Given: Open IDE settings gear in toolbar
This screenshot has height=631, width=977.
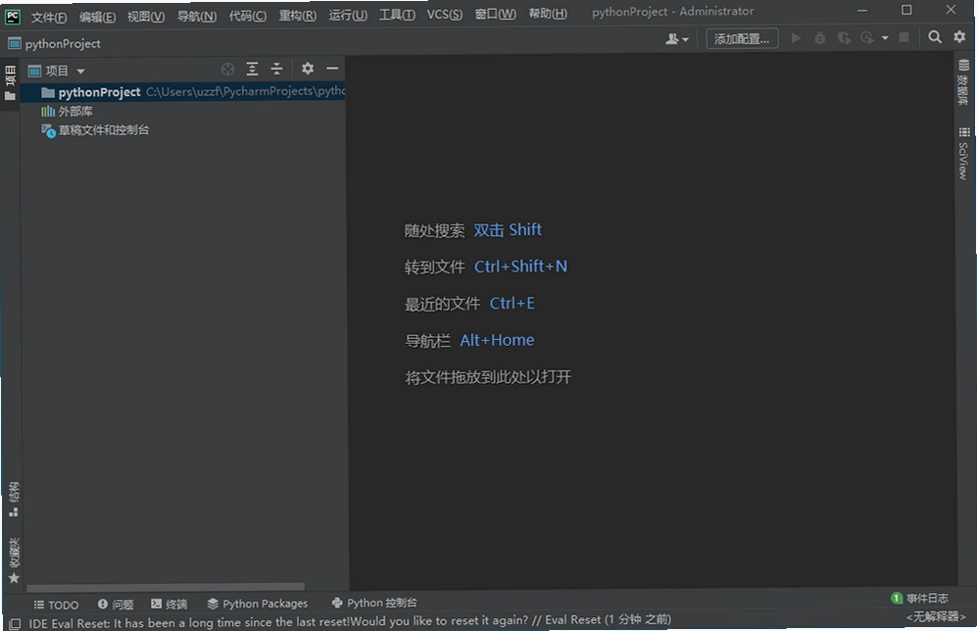Looking at the screenshot, I should click(959, 36).
